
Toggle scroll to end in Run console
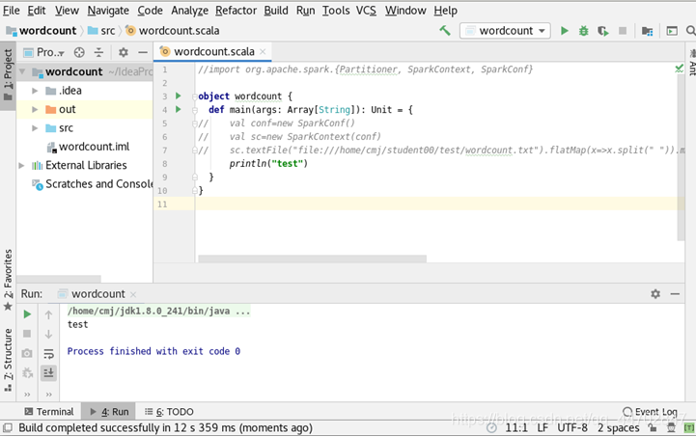tap(48, 372)
